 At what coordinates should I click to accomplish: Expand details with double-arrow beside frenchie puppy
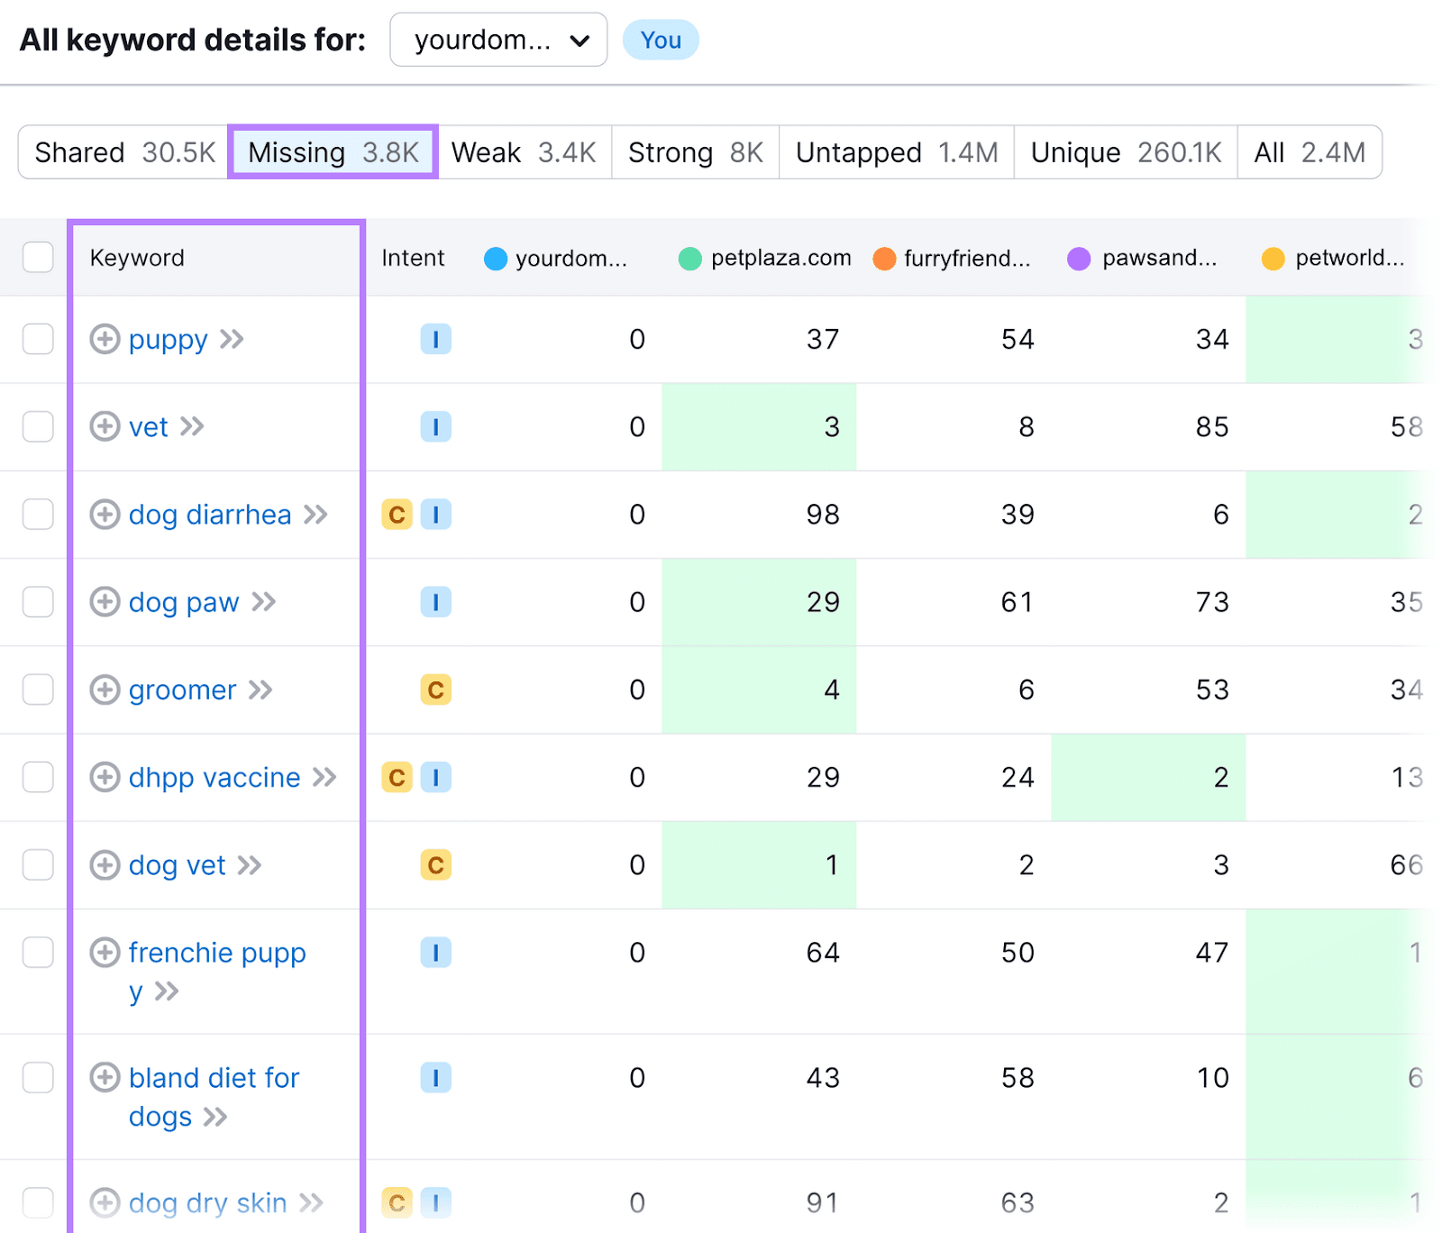pyautogui.click(x=167, y=991)
